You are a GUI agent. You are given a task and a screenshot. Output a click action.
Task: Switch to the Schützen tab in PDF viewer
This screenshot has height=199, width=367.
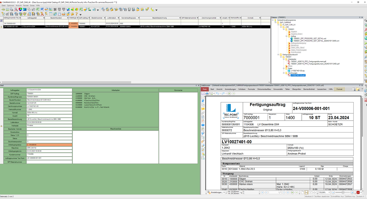click(242, 89)
